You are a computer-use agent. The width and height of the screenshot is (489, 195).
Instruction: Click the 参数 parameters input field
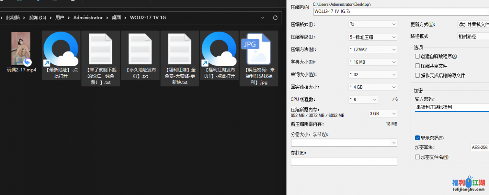pos(344,162)
